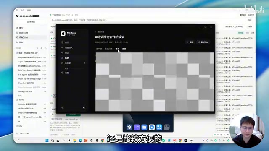Switch to 会议纪要 tab
The height and width of the screenshot is (151, 269).
(x=108, y=49)
